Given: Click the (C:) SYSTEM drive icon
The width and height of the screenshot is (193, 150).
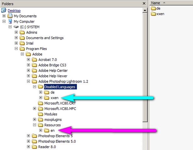Looking at the screenshot, I should point(16,27).
